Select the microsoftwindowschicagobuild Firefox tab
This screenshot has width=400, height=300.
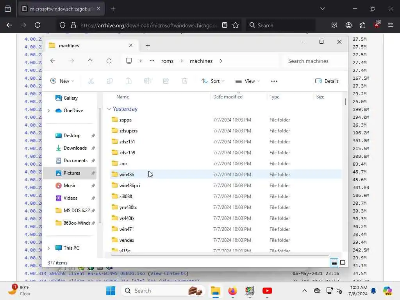point(62,9)
